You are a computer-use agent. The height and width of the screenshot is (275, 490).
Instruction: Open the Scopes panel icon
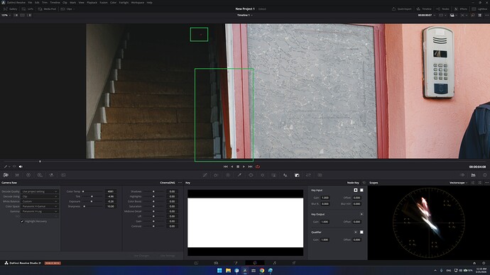pyautogui.click(x=474, y=175)
